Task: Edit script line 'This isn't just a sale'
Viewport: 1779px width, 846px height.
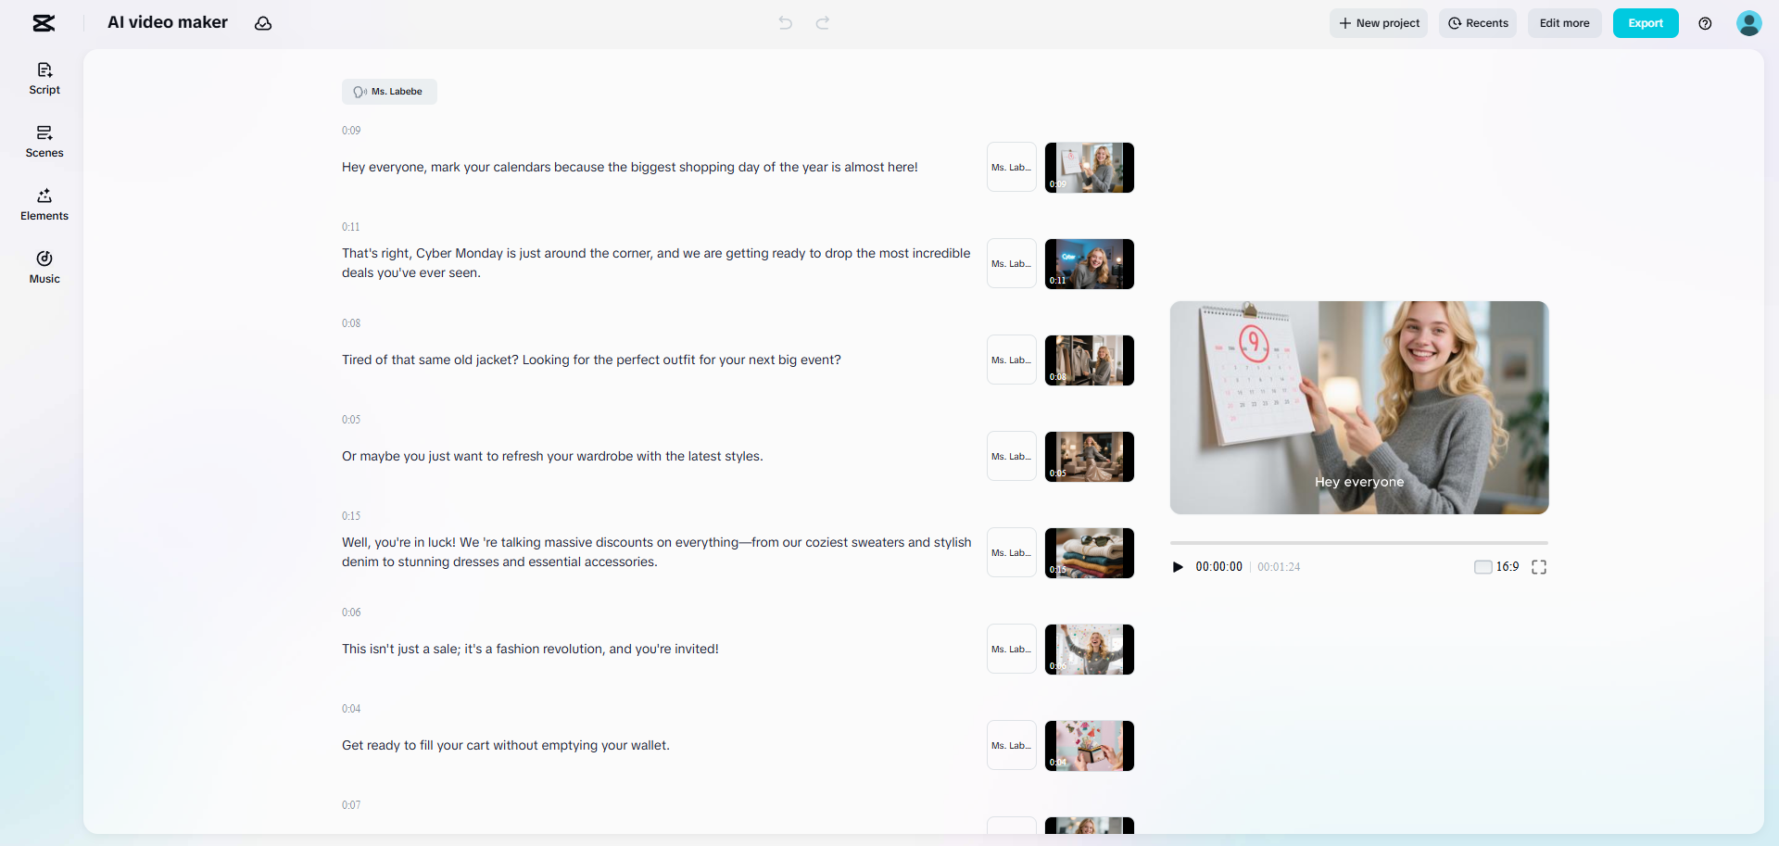Action: pos(530,650)
